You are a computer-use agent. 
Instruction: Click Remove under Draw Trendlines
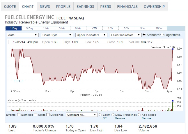tap(120, 118)
